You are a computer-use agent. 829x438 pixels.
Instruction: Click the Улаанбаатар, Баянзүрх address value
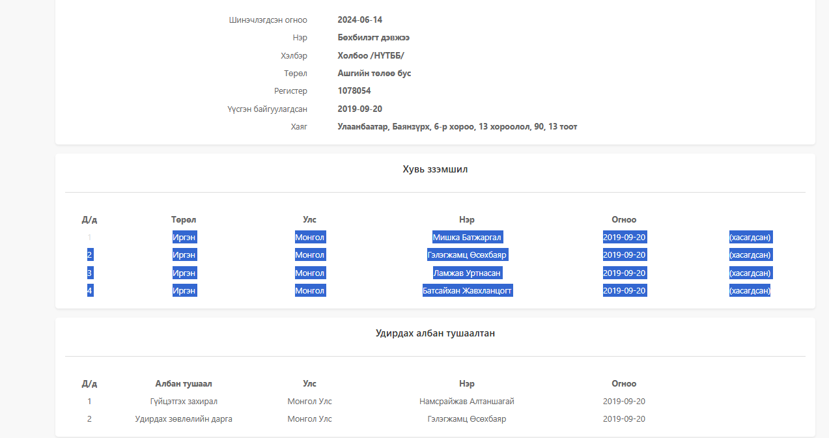(457, 126)
